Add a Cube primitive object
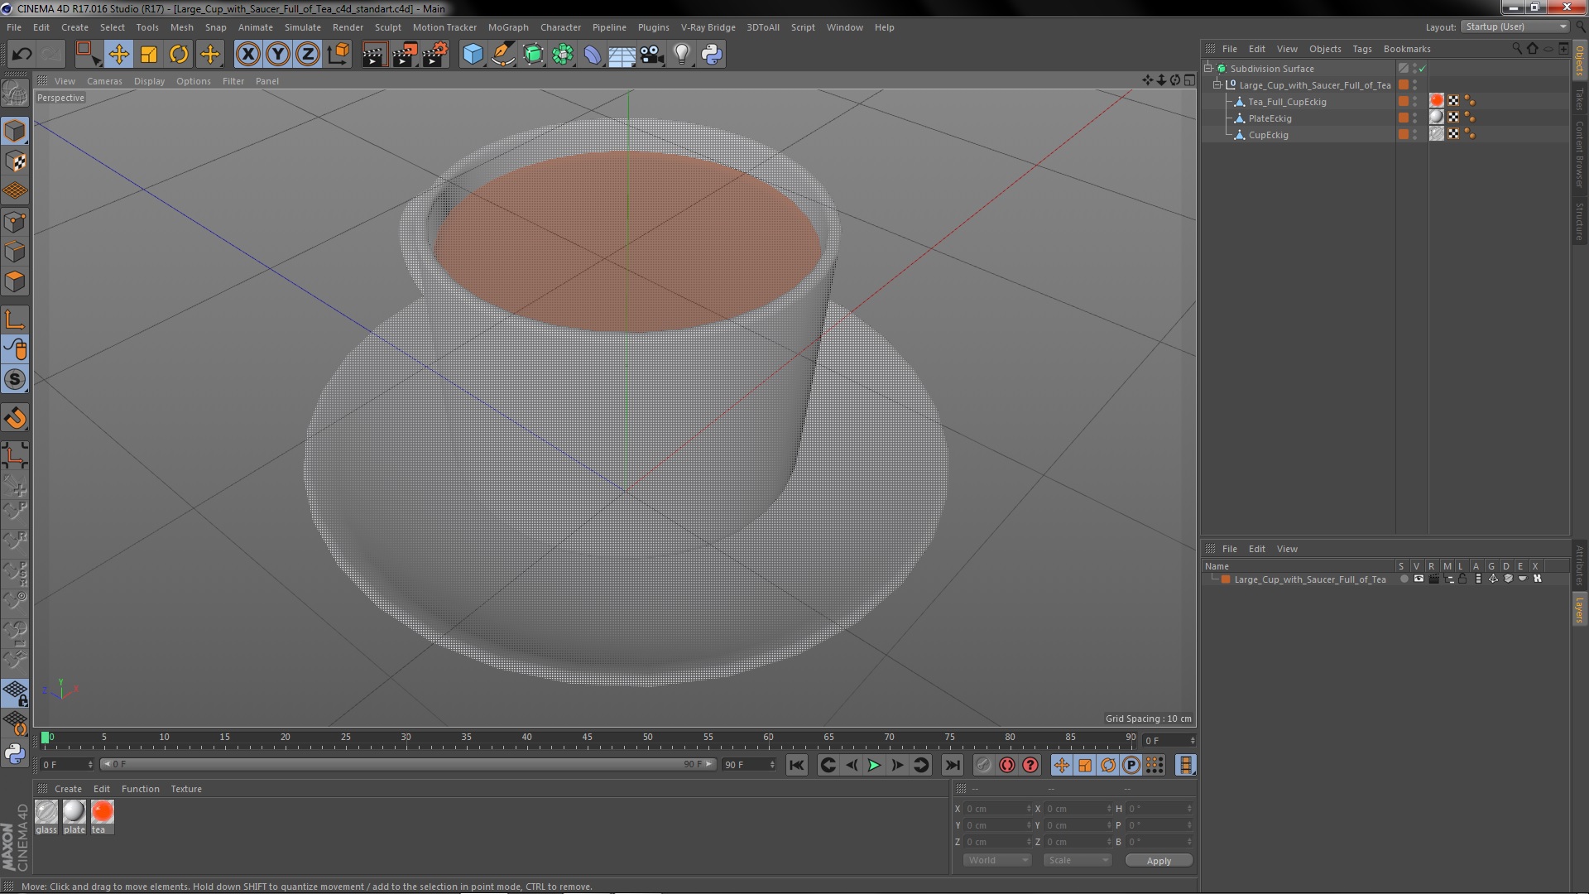1589x894 pixels. (x=473, y=55)
